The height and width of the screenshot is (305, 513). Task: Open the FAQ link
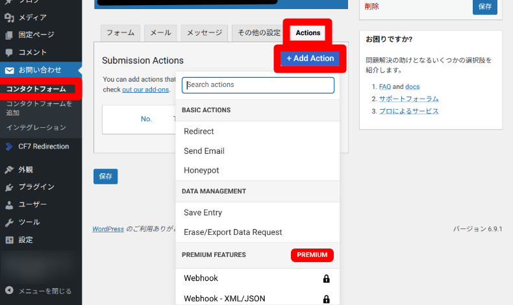(384, 86)
